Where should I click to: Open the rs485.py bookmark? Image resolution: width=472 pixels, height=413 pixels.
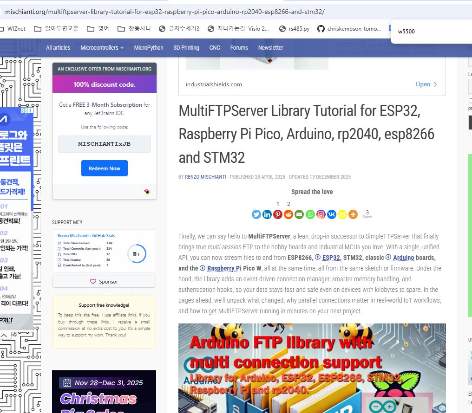295,29
